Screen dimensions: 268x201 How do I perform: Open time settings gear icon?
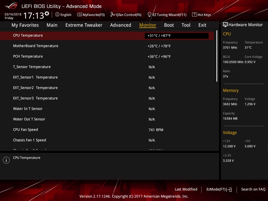click(47, 14)
